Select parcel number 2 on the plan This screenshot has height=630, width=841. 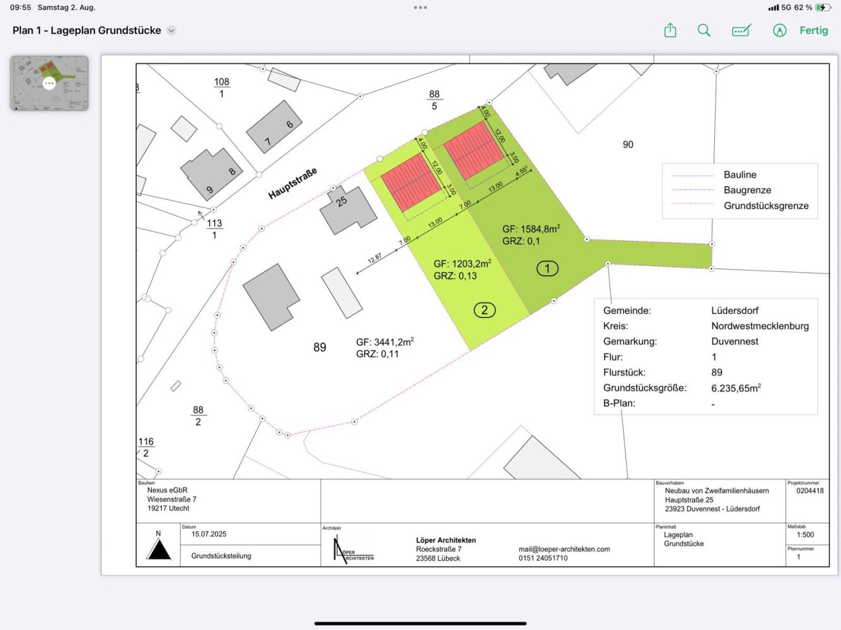pos(485,309)
